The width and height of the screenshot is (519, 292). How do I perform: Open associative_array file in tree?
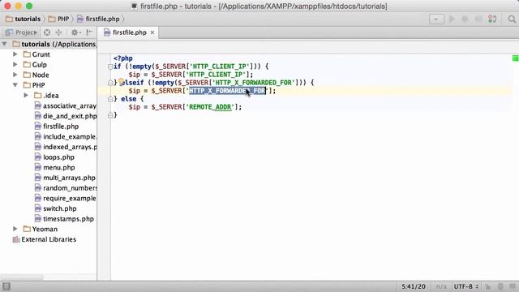click(66, 105)
